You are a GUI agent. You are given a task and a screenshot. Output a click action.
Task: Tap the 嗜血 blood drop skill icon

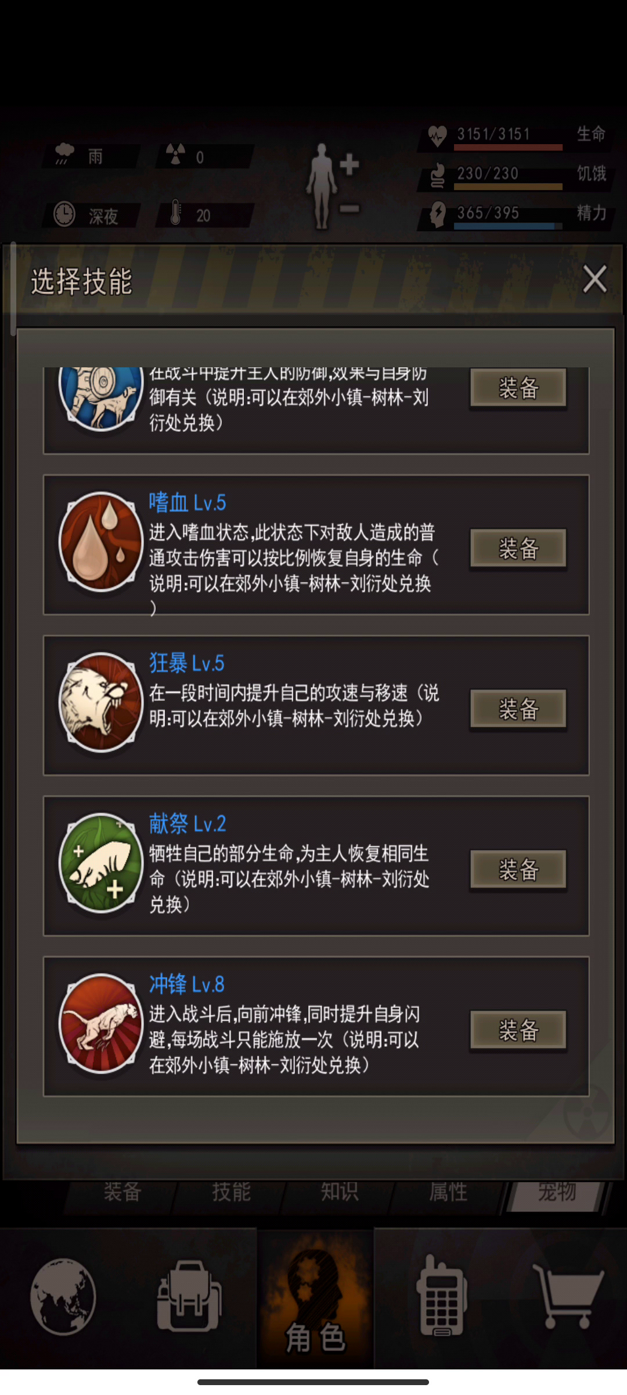[100, 542]
